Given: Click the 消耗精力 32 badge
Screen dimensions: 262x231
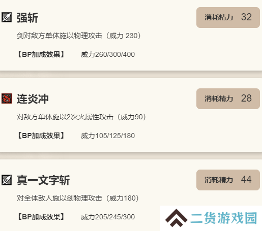Looking at the screenshot, I should (228, 17).
